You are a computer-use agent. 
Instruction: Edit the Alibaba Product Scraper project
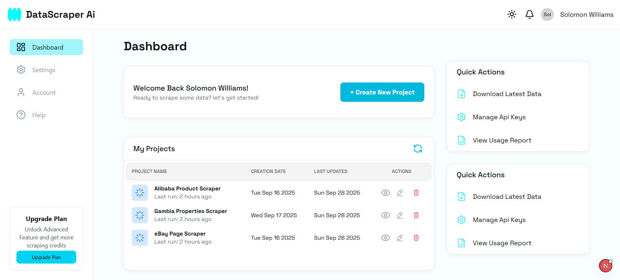pyautogui.click(x=400, y=193)
